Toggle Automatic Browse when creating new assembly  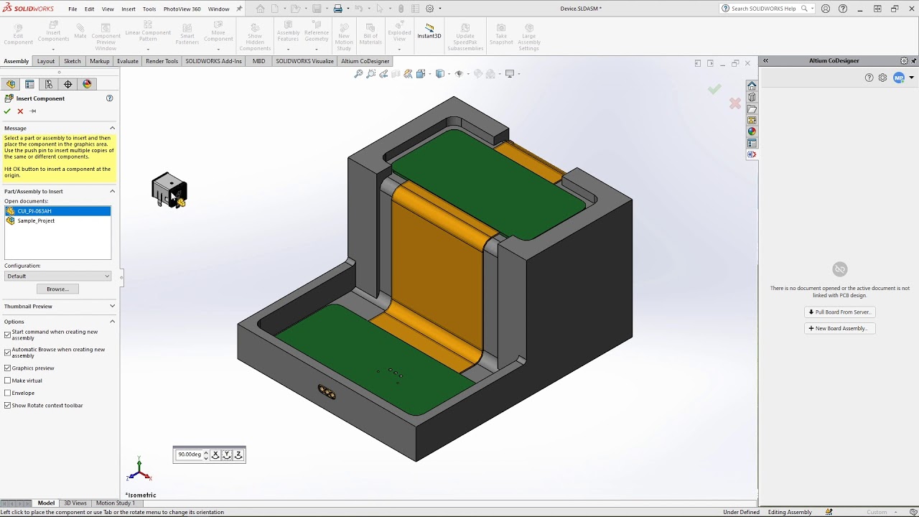(x=8, y=353)
